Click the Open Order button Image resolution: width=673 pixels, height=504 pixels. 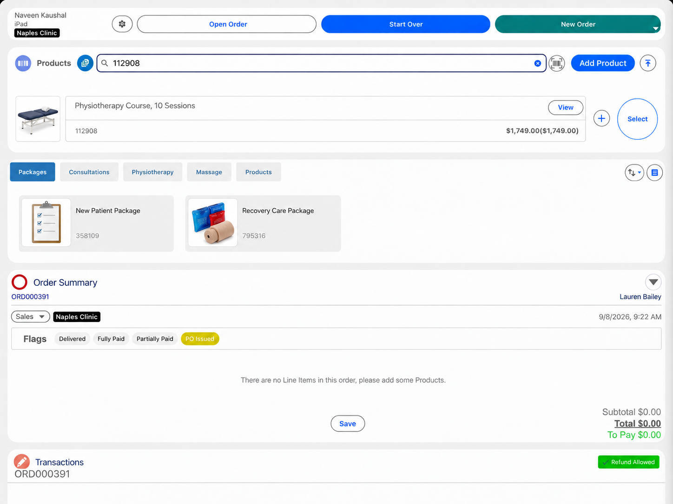227,24
